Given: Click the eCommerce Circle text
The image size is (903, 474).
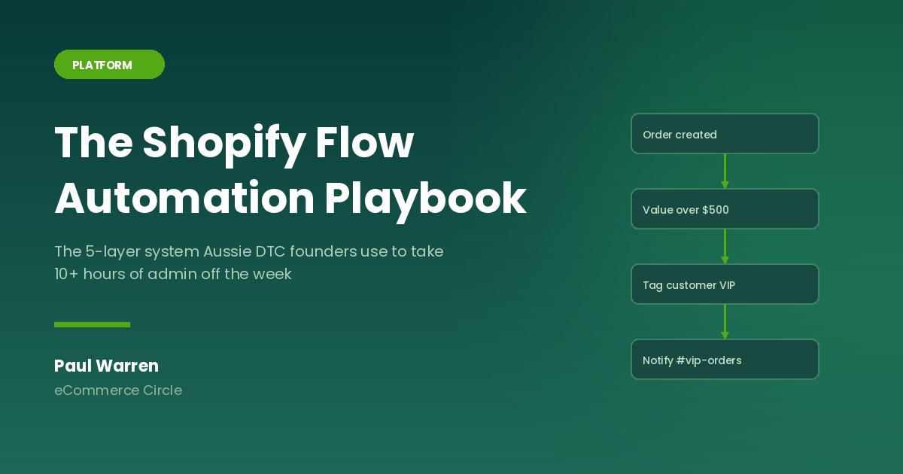Looking at the screenshot, I should pos(118,390).
